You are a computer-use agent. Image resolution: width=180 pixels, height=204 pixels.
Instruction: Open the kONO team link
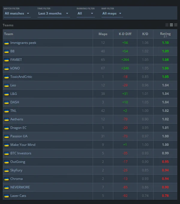tap(15, 68)
